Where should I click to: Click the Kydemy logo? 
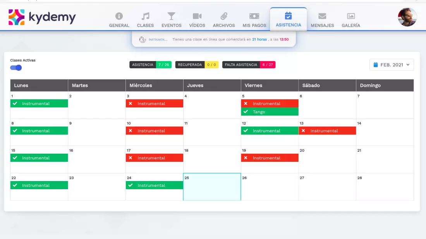(42, 17)
